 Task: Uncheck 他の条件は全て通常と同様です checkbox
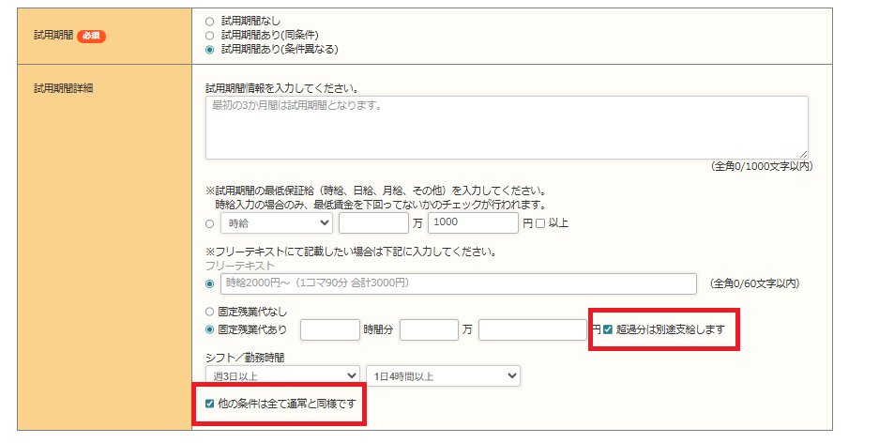click(x=209, y=404)
